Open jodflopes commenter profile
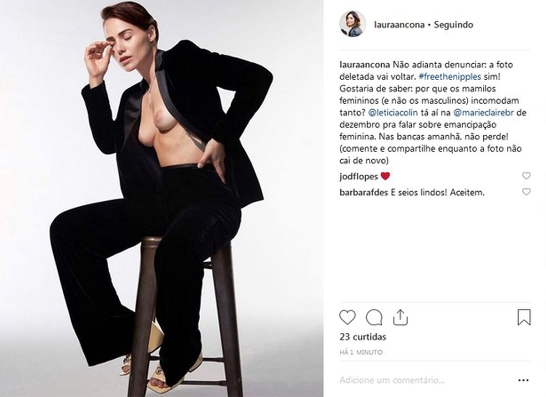The height and width of the screenshot is (397, 546). click(359, 176)
